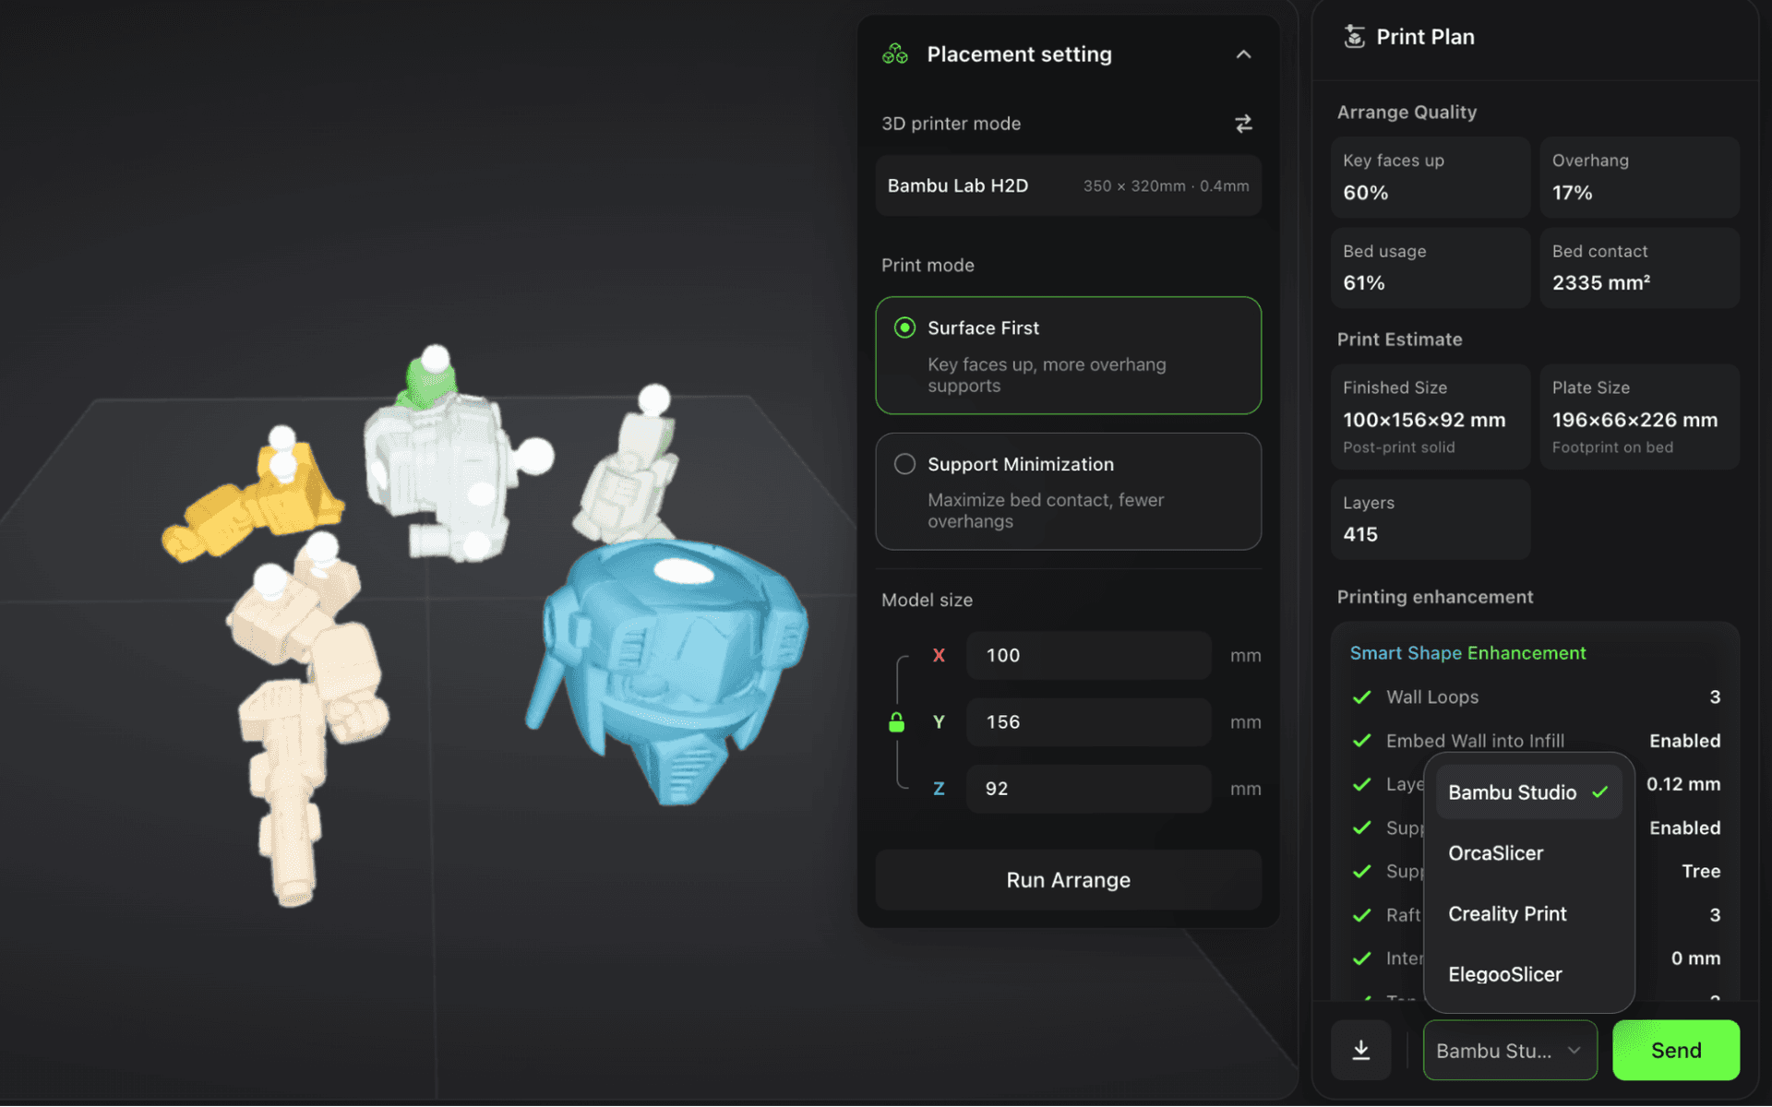Viewport: 1772px width, 1107px height.
Task: Click the Finished Size 100×156×92 mm card
Action: (1431, 417)
